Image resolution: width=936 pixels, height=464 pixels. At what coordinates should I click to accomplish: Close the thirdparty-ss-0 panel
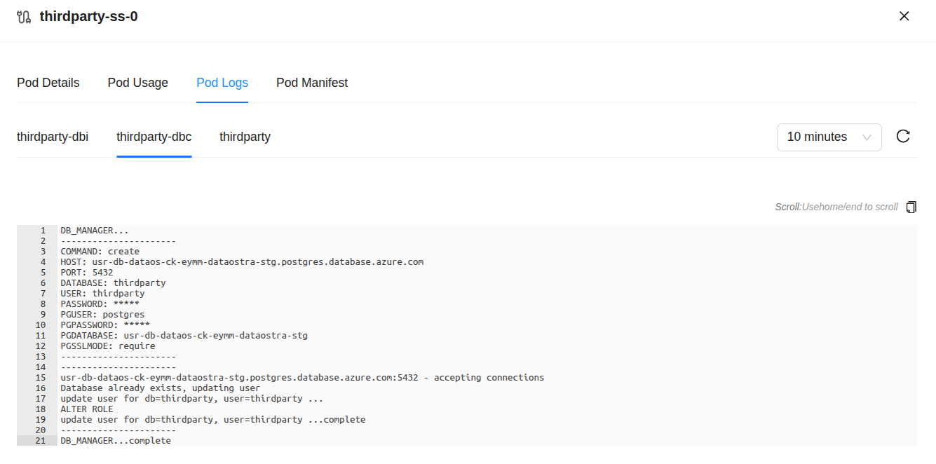point(904,16)
